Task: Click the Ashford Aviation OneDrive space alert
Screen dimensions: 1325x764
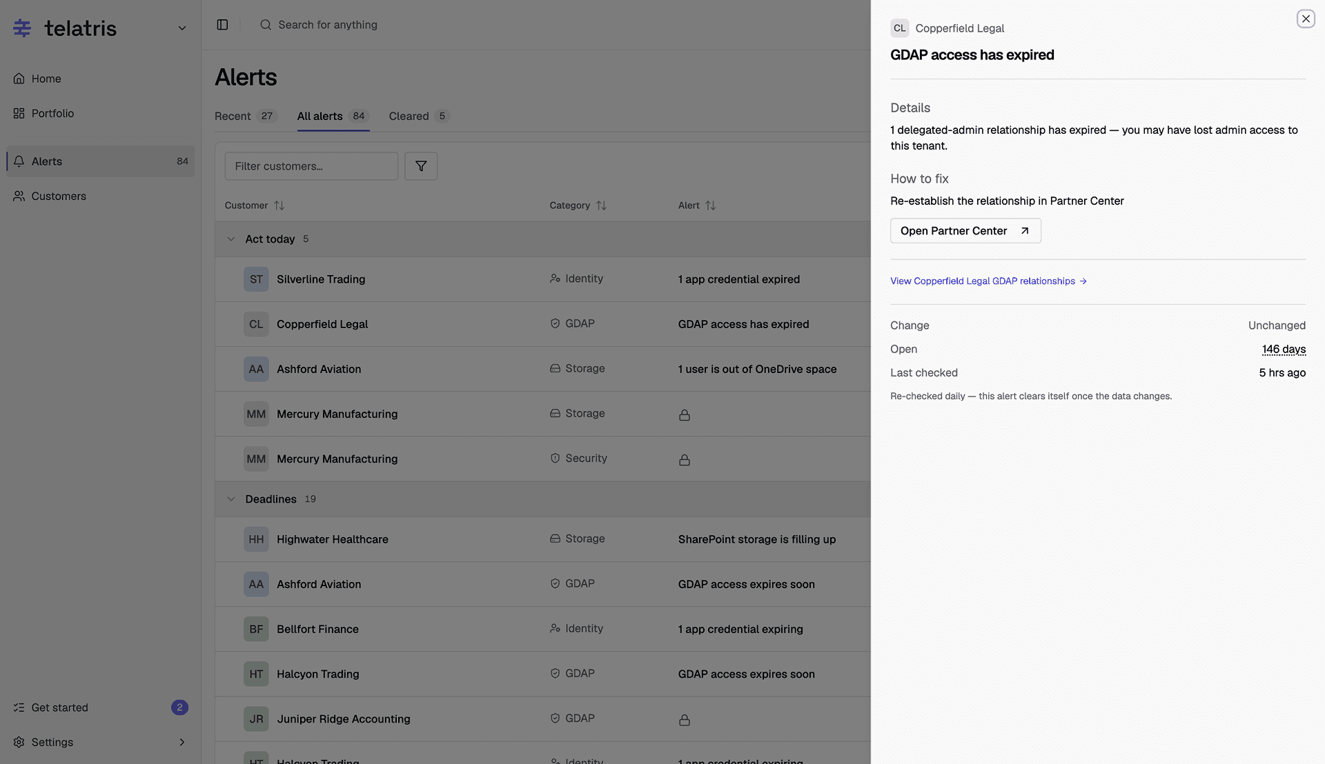Action: click(757, 369)
